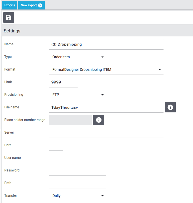This screenshot has height=203, width=193.
Task: Click the Path input field
Action: (x=78, y=184)
